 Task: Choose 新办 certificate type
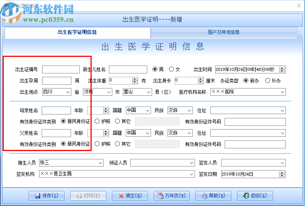point(246,80)
